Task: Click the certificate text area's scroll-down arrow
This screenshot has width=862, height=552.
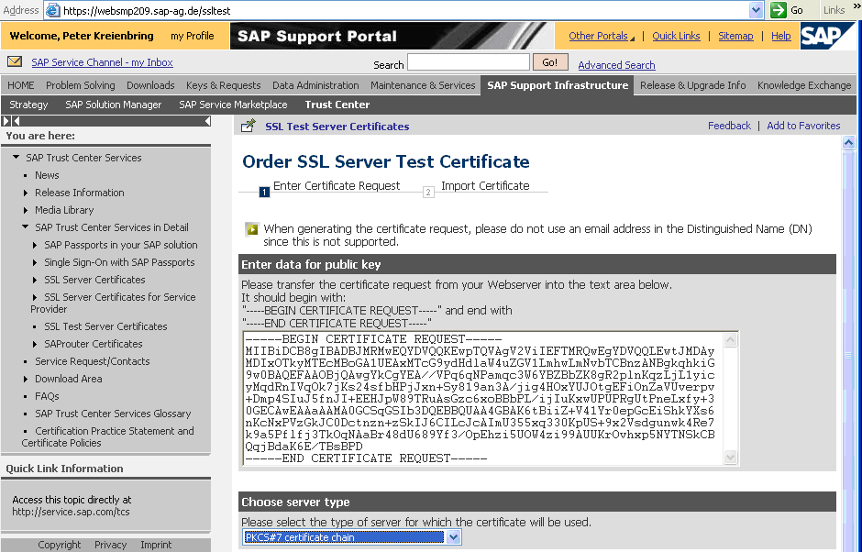Action: [730, 457]
